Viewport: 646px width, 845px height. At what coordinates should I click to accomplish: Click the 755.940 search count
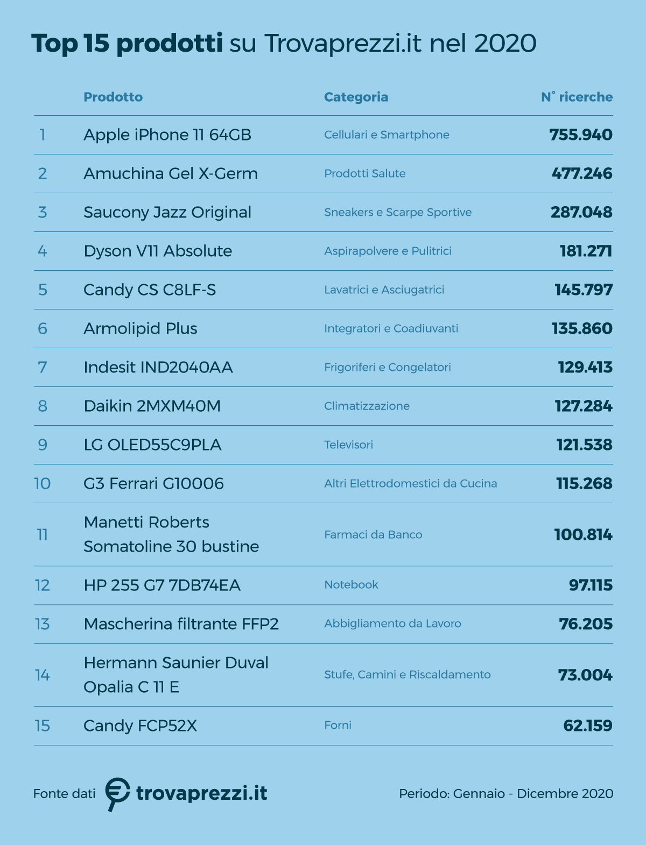pyautogui.click(x=580, y=135)
